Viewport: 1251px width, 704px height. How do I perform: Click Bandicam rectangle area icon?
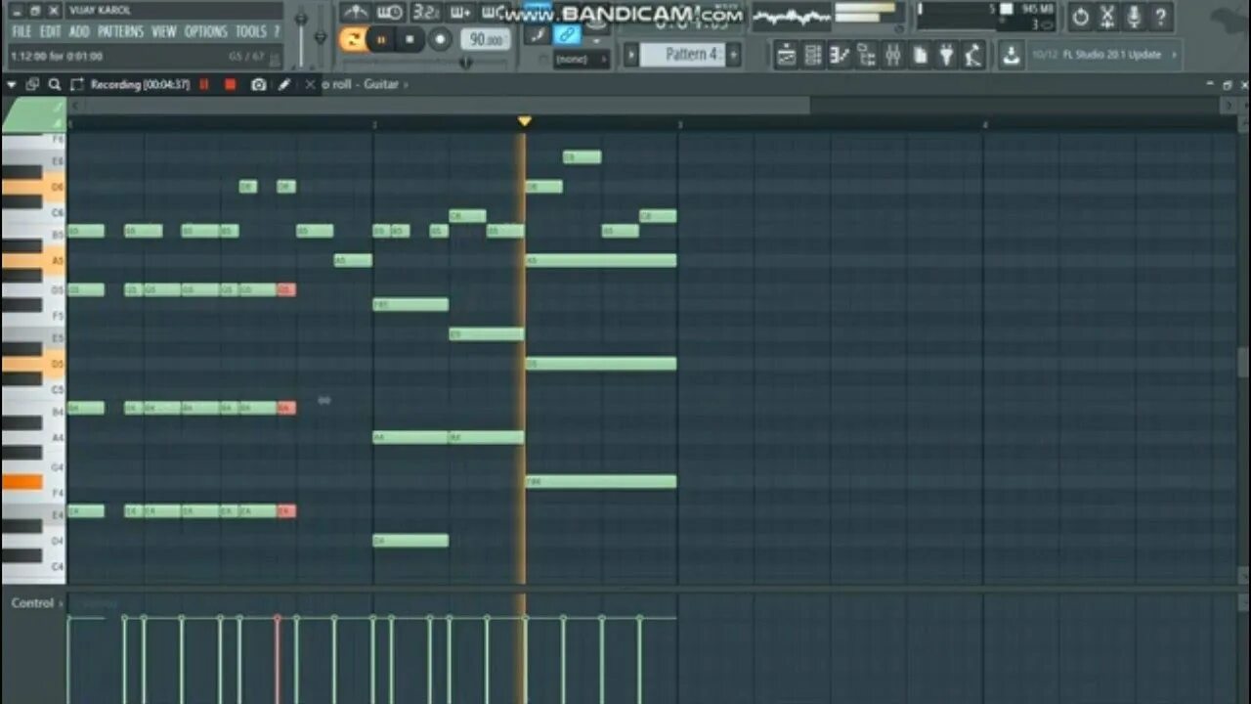pos(77,85)
